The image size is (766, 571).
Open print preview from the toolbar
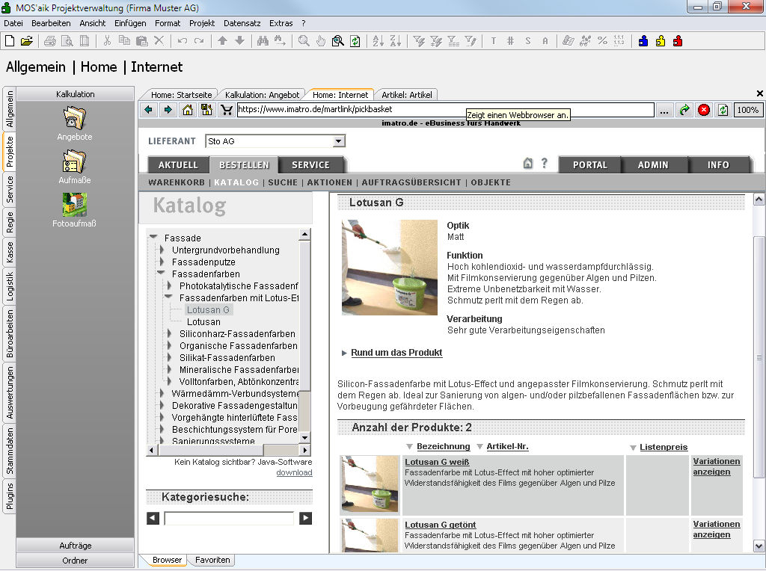pyautogui.click(x=67, y=41)
